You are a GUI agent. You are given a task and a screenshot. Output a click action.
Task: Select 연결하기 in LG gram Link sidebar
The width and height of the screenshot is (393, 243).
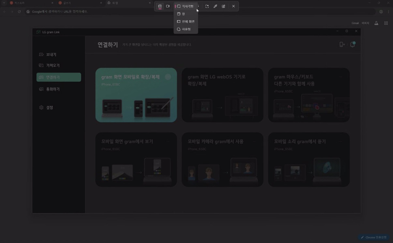point(59,77)
